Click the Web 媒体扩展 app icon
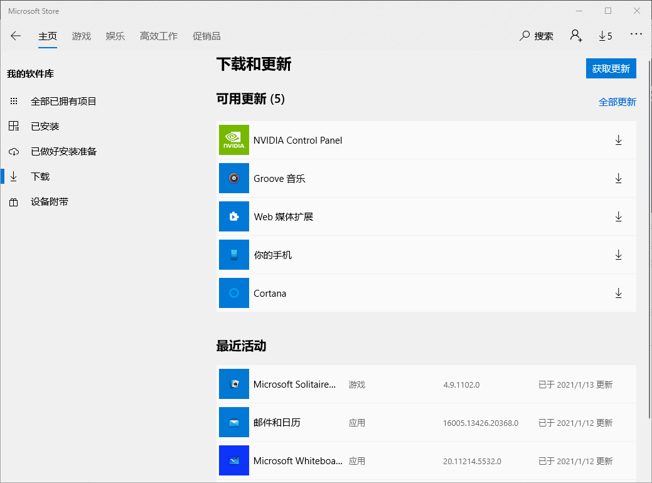The width and height of the screenshot is (652, 483). pyautogui.click(x=234, y=216)
